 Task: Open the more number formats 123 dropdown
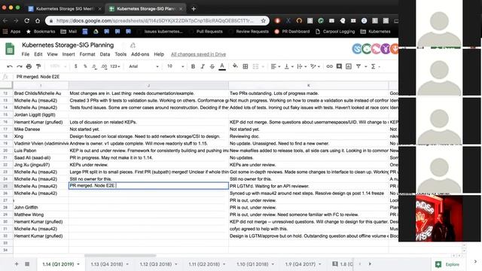coord(115,66)
